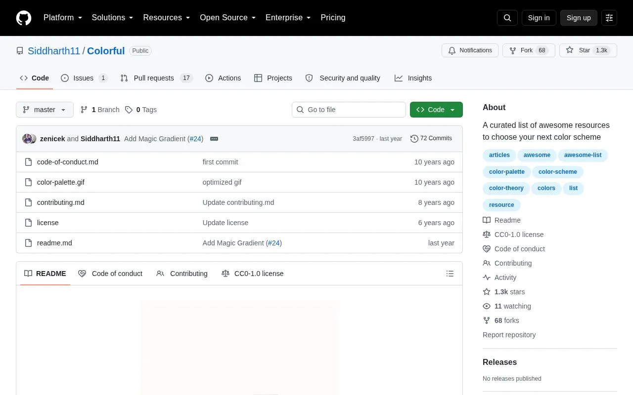Open the readme.md file

54,243
